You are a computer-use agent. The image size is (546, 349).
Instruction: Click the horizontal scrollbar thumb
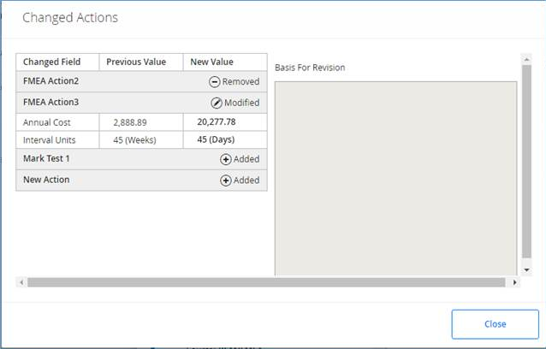(266, 282)
